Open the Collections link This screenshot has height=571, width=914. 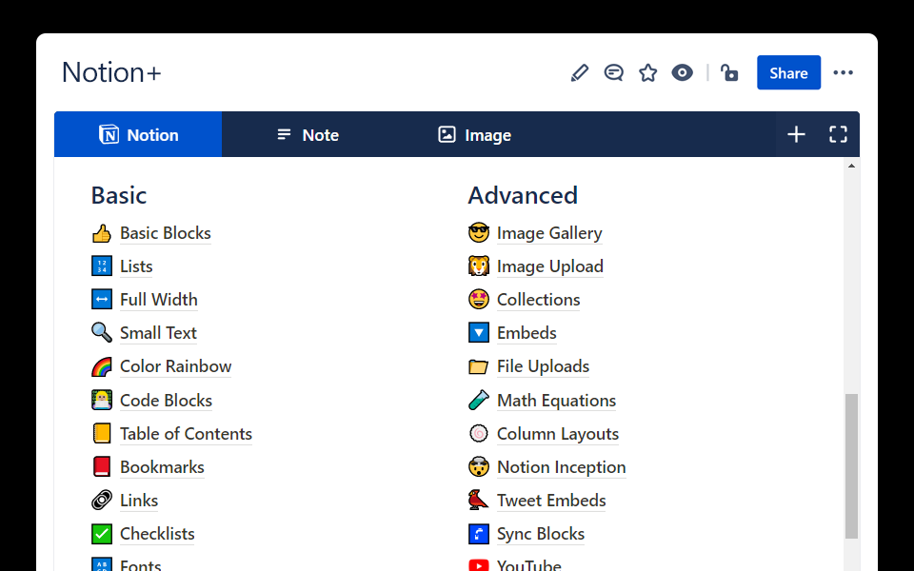point(539,300)
